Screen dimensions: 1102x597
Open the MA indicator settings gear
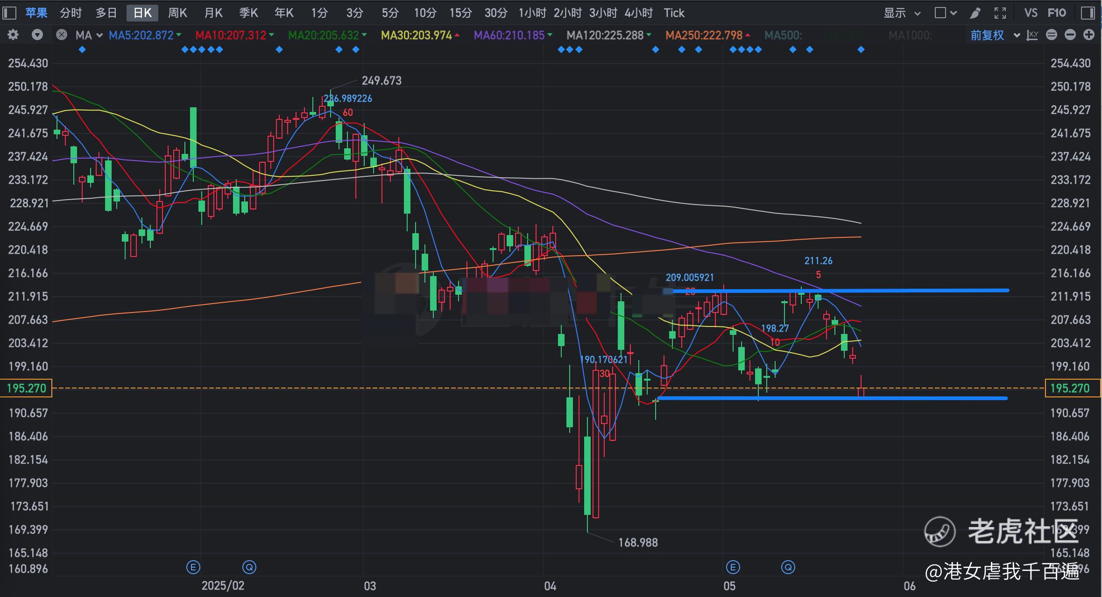[13, 35]
